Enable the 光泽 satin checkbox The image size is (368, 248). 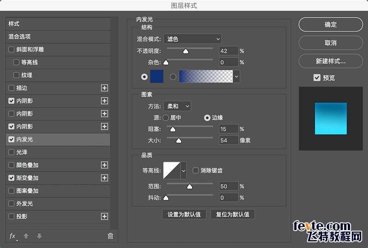click(11, 152)
